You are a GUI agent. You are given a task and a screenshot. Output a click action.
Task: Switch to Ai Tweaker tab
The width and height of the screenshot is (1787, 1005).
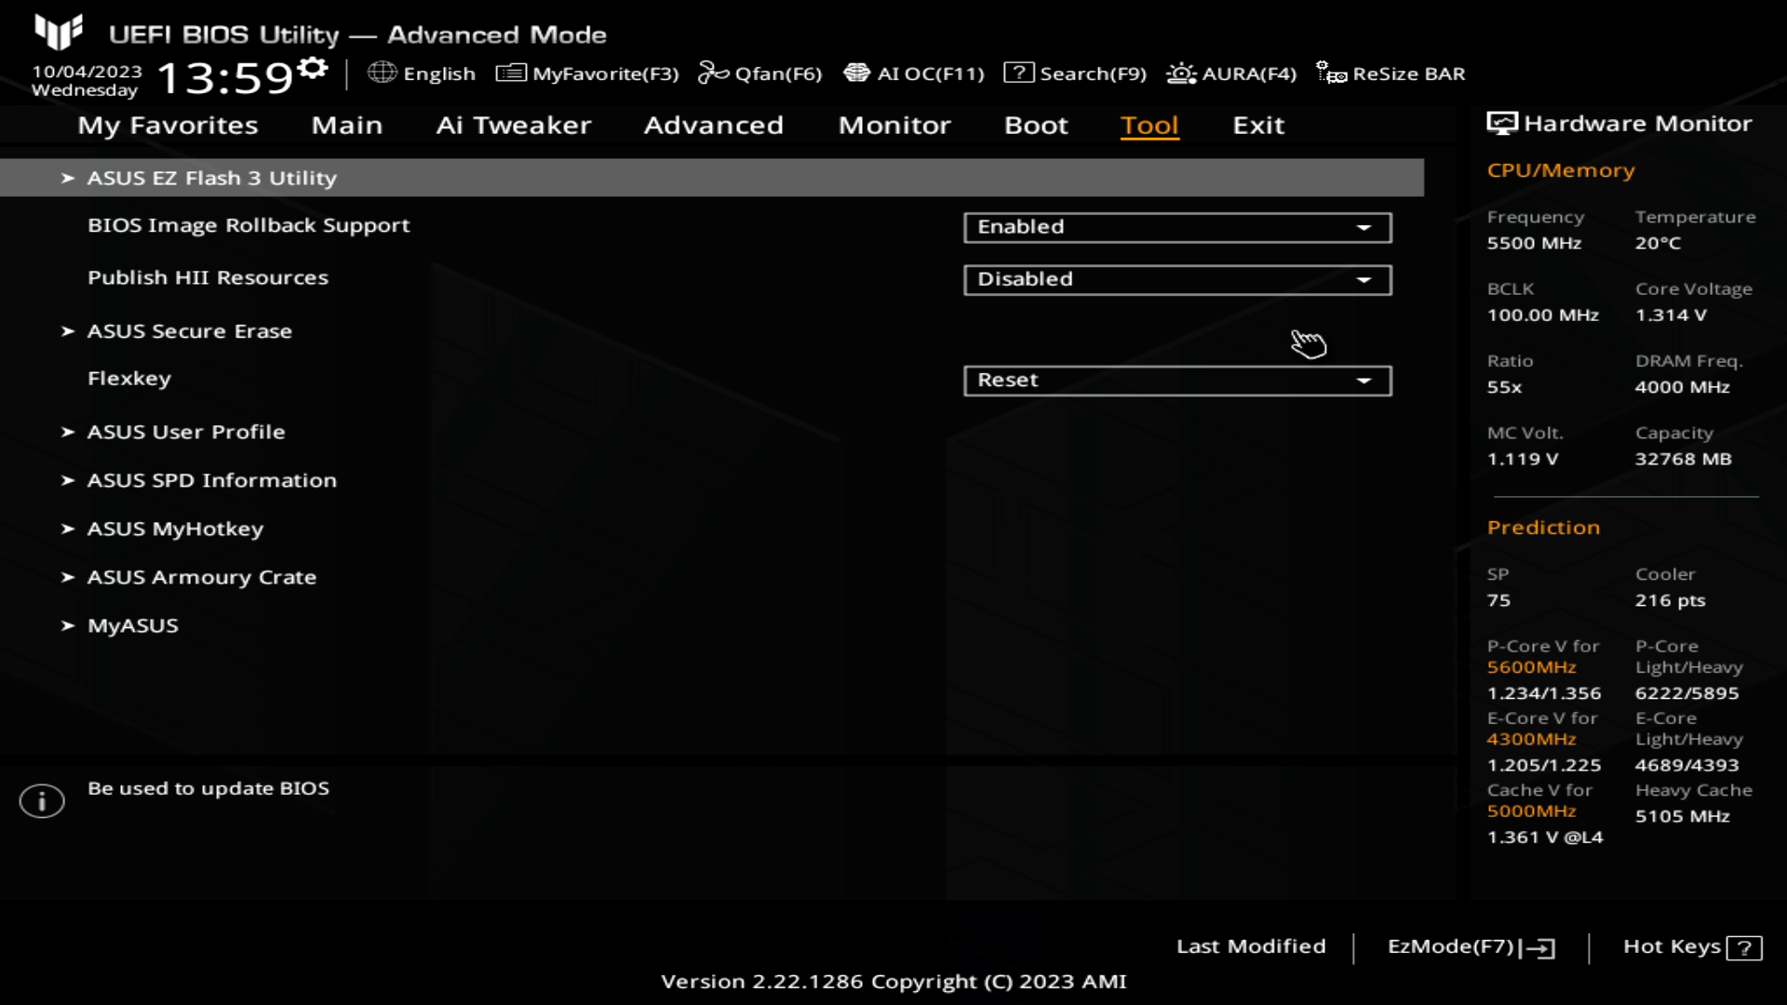pyautogui.click(x=513, y=126)
